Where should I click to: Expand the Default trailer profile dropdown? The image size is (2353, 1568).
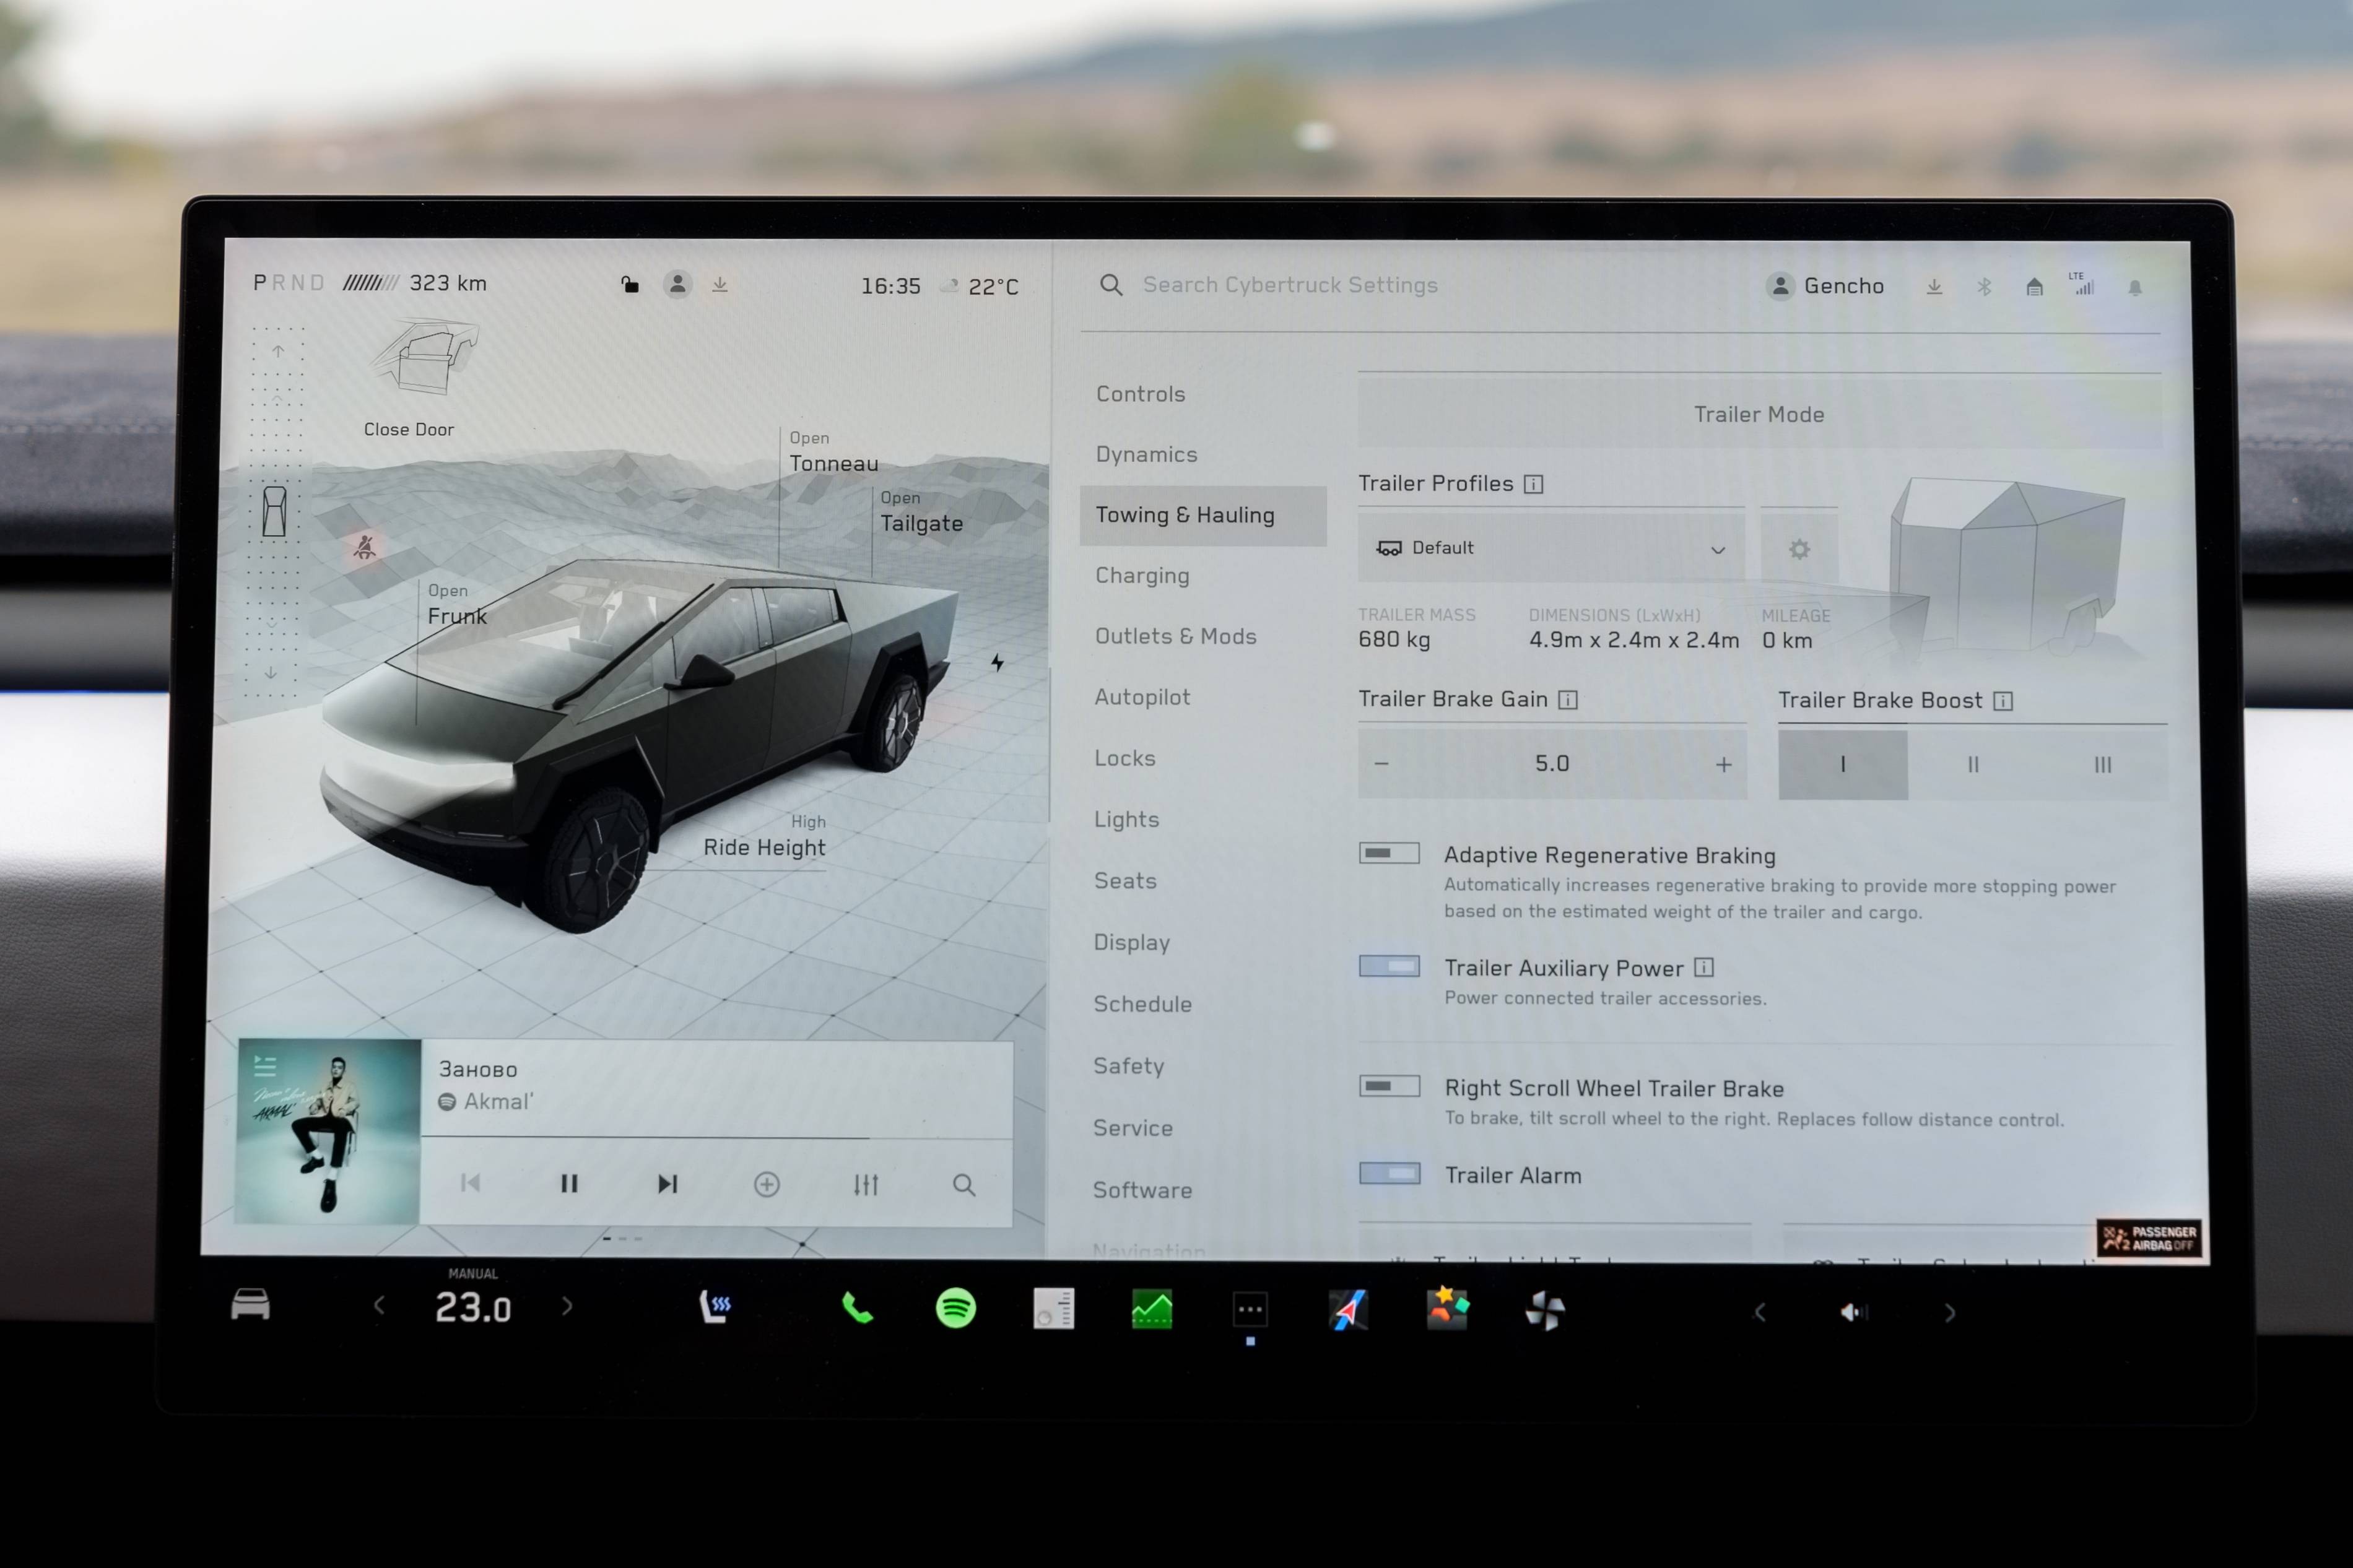click(x=1550, y=548)
